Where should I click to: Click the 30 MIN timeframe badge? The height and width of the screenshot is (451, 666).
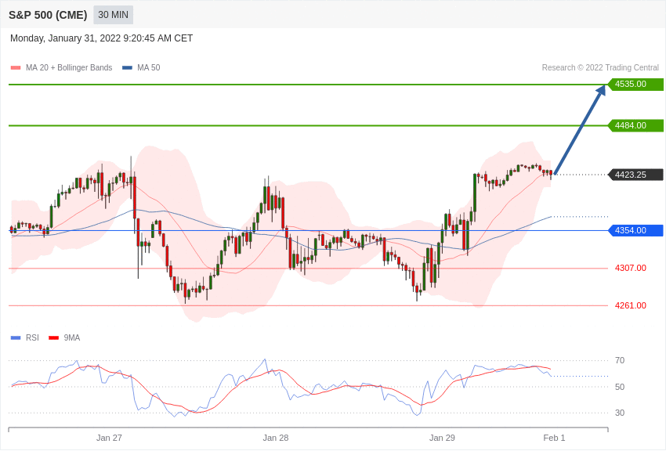point(114,15)
